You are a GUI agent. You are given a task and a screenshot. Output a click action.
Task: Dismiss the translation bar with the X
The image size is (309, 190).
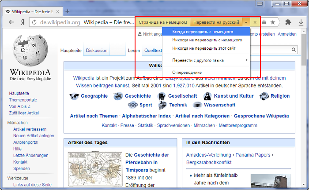click(255, 22)
